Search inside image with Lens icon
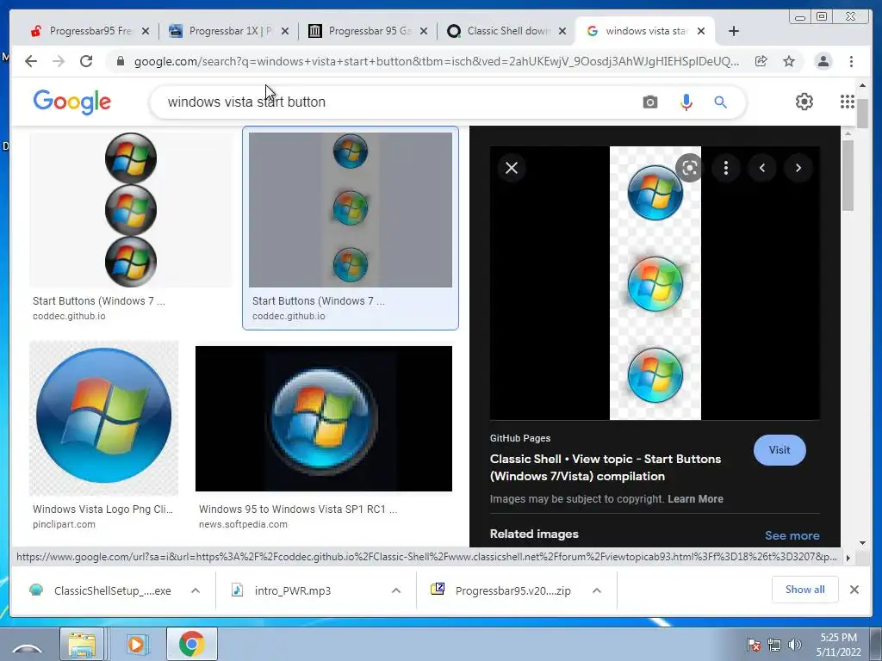The image size is (882, 661). pyautogui.click(x=690, y=168)
